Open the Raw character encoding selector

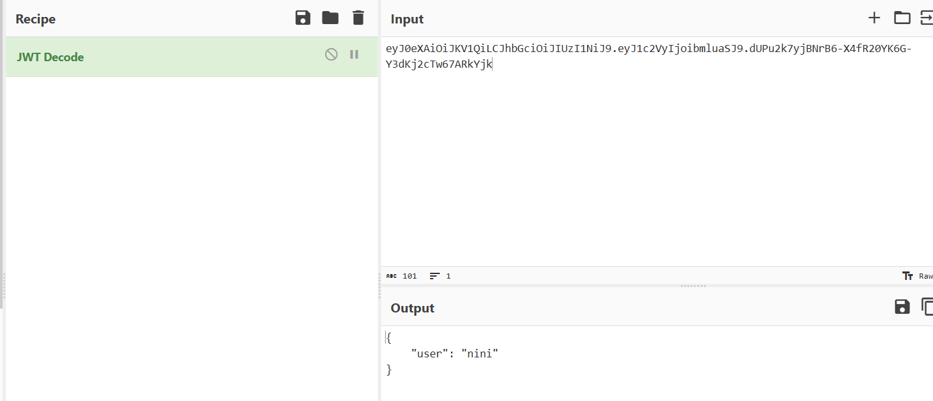(x=918, y=276)
